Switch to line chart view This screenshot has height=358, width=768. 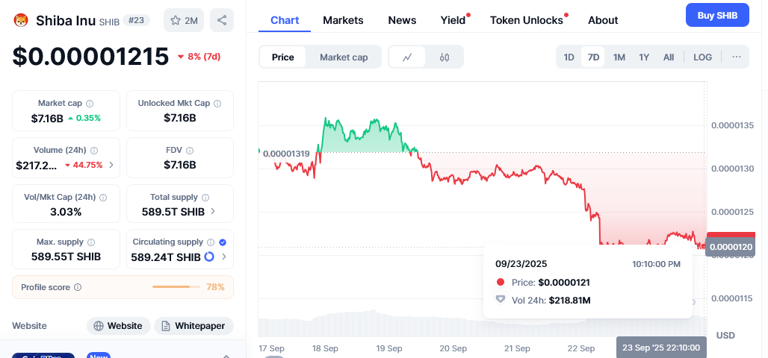coord(407,57)
